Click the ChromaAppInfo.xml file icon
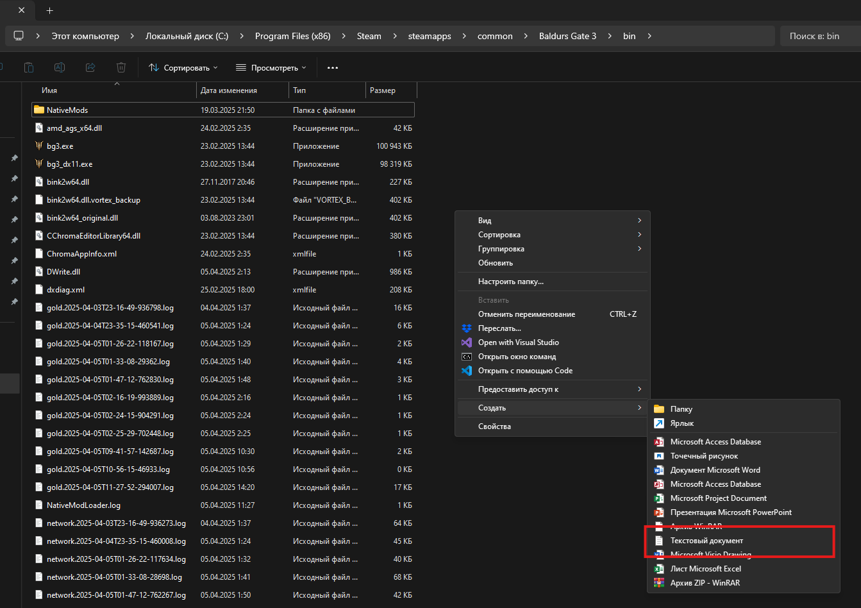Image resolution: width=861 pixels, height=608 pixels. (39, 253)
